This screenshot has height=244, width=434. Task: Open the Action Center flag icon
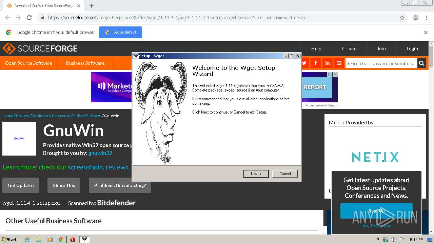click(402, 240)
